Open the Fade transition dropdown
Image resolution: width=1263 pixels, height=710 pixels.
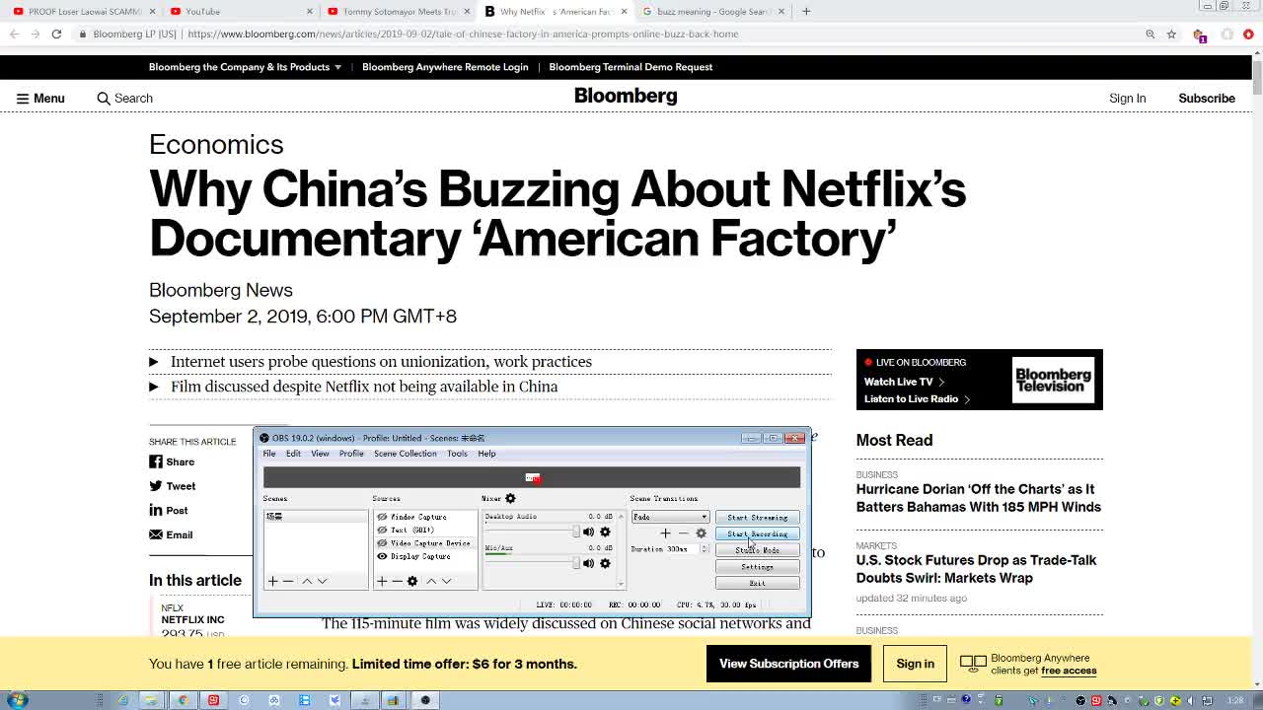coord(670,517)
